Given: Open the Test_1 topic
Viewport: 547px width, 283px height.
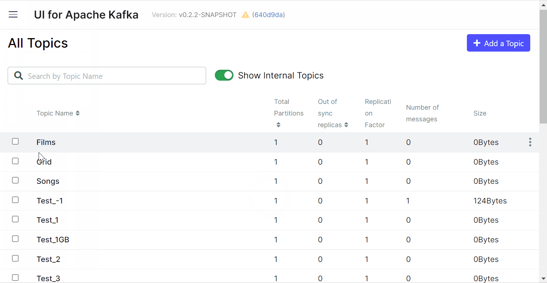Looking at the screenshot, I should click(x=47, y=220).
